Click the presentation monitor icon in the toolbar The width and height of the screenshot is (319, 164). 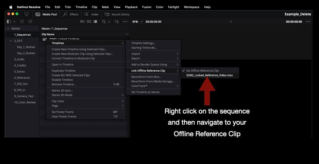(26, 14)
